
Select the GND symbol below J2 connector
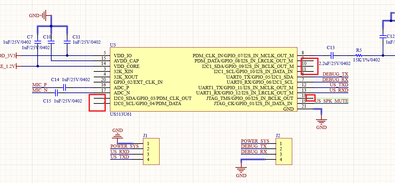pyautogui.click(x=241, y=169)
